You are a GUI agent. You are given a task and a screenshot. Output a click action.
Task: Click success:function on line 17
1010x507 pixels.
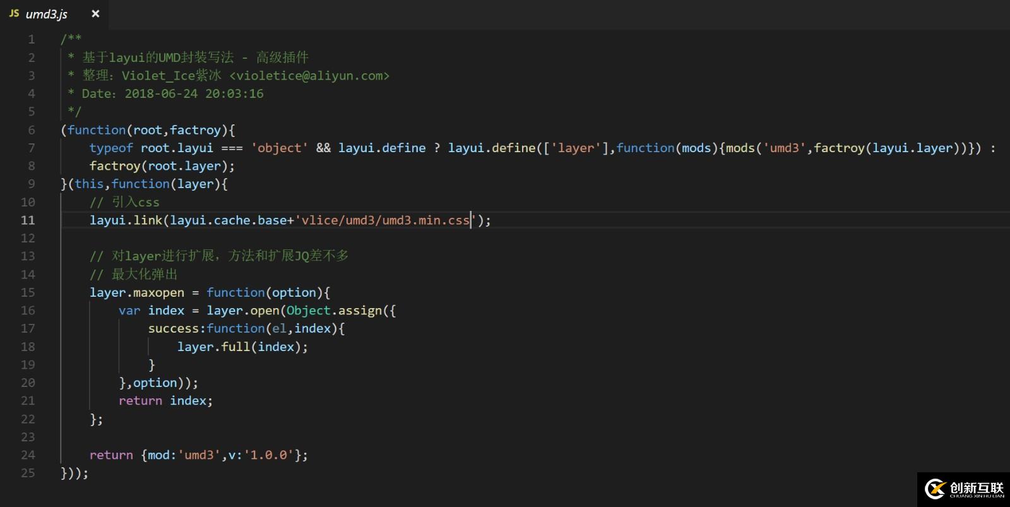point(206,328)
